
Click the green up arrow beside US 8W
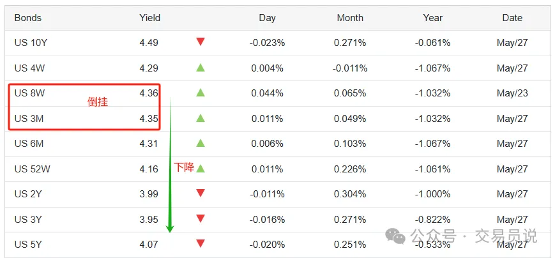click(201, 93)
